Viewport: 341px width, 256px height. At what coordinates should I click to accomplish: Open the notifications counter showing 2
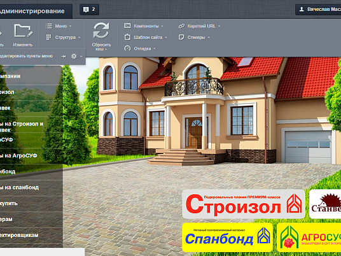89,10
